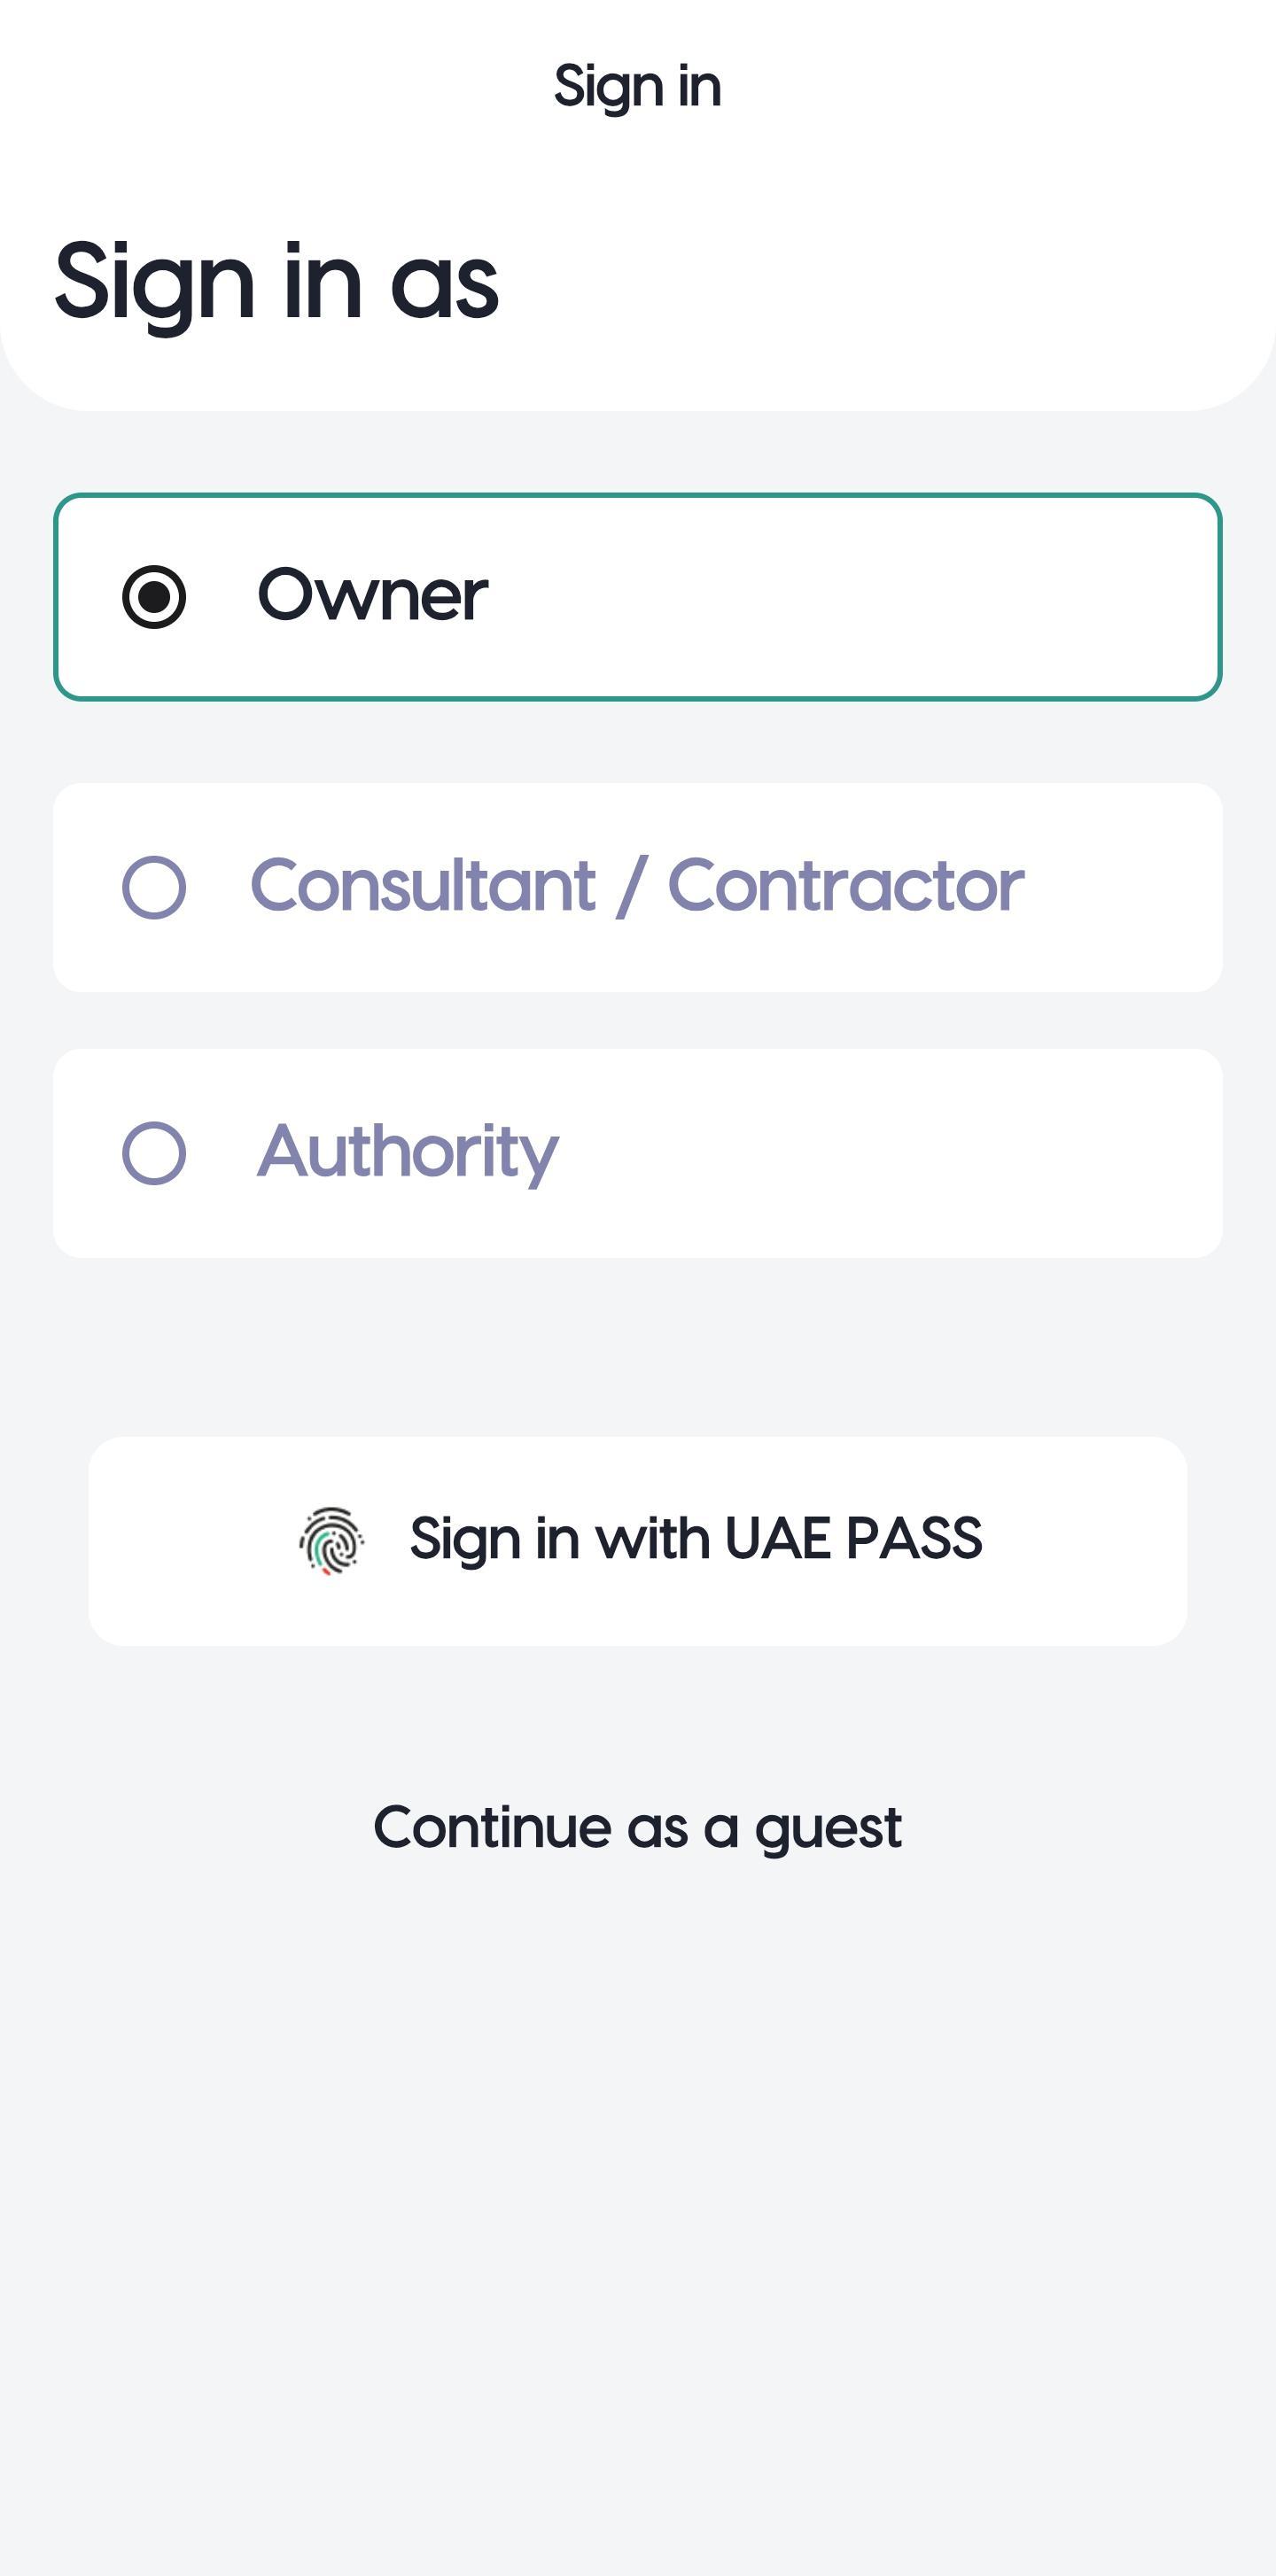Tap the Sign in with UAE PASS button
The image size is (1276, 2576).
tap(638, 1541)
